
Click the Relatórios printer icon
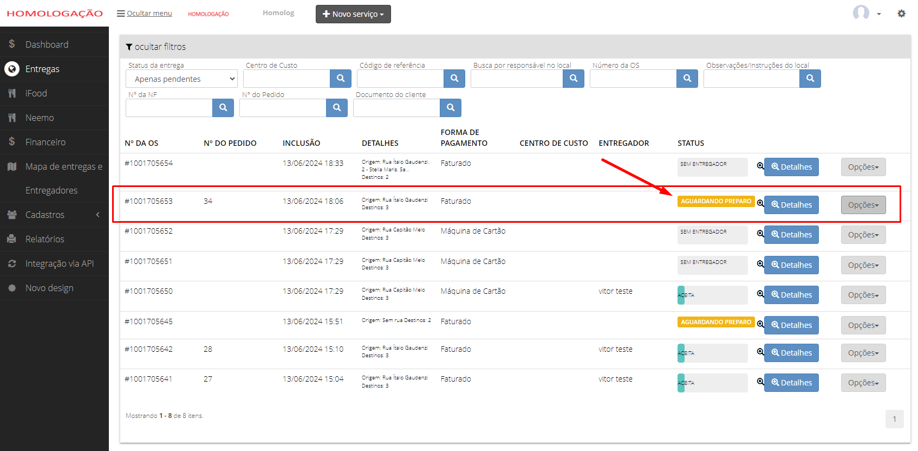click(12, 239)
